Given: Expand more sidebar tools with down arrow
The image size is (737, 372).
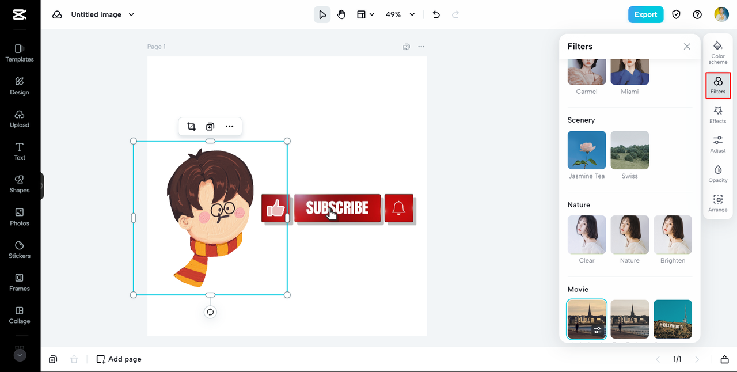Looking at the screenshot, I should (20, 355).
